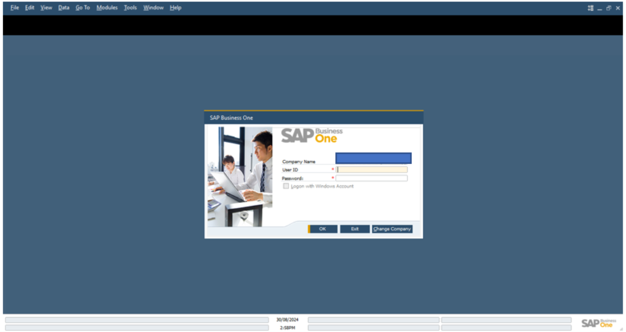Open the Data menu
This screenshot has height=332, width=626.
[x=64, y=8]
